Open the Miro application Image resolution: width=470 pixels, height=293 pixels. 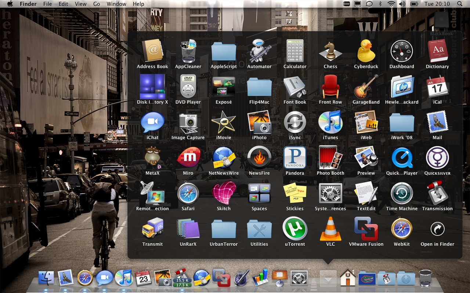188,157
